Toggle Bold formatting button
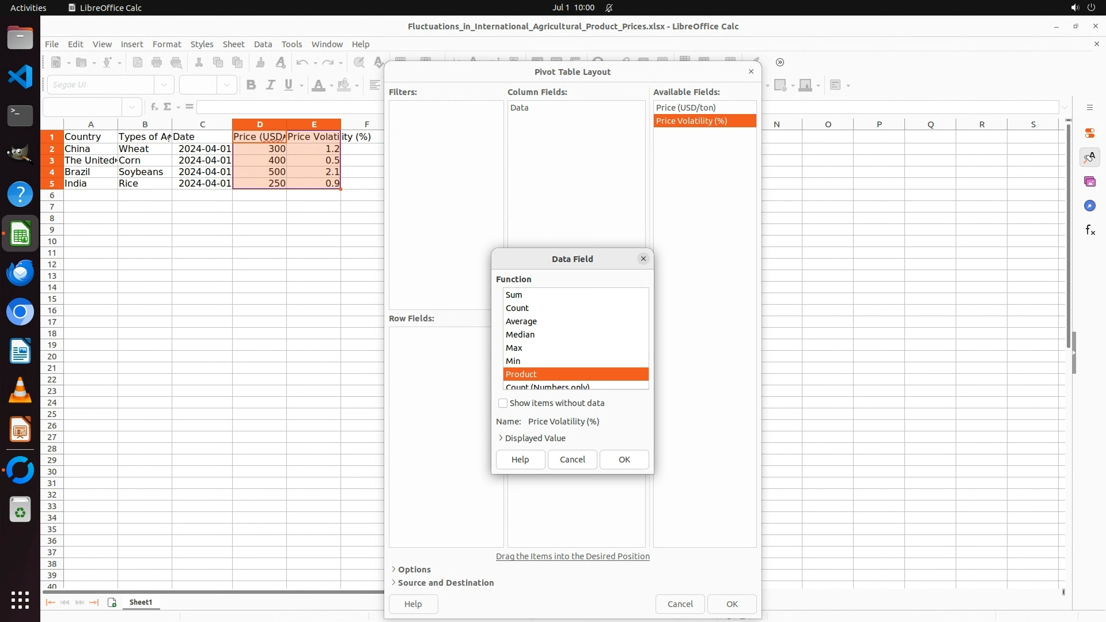This screenshot has width=1106, height=622. click(x=251, y=85)
